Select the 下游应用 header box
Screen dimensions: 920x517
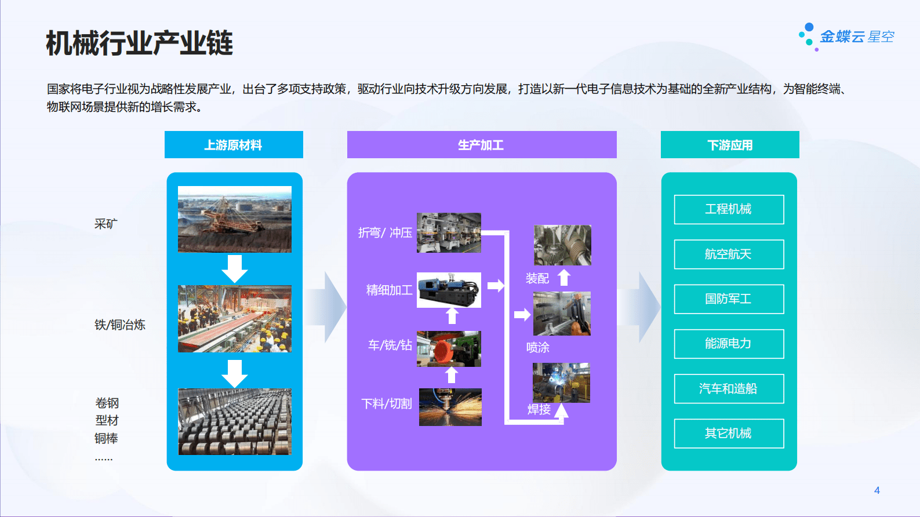click(x=730, y=145)
